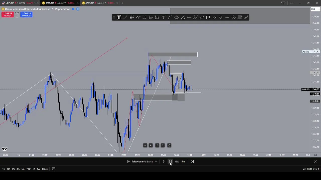
Task: Step forward one bar in replay
Action: 170,161
